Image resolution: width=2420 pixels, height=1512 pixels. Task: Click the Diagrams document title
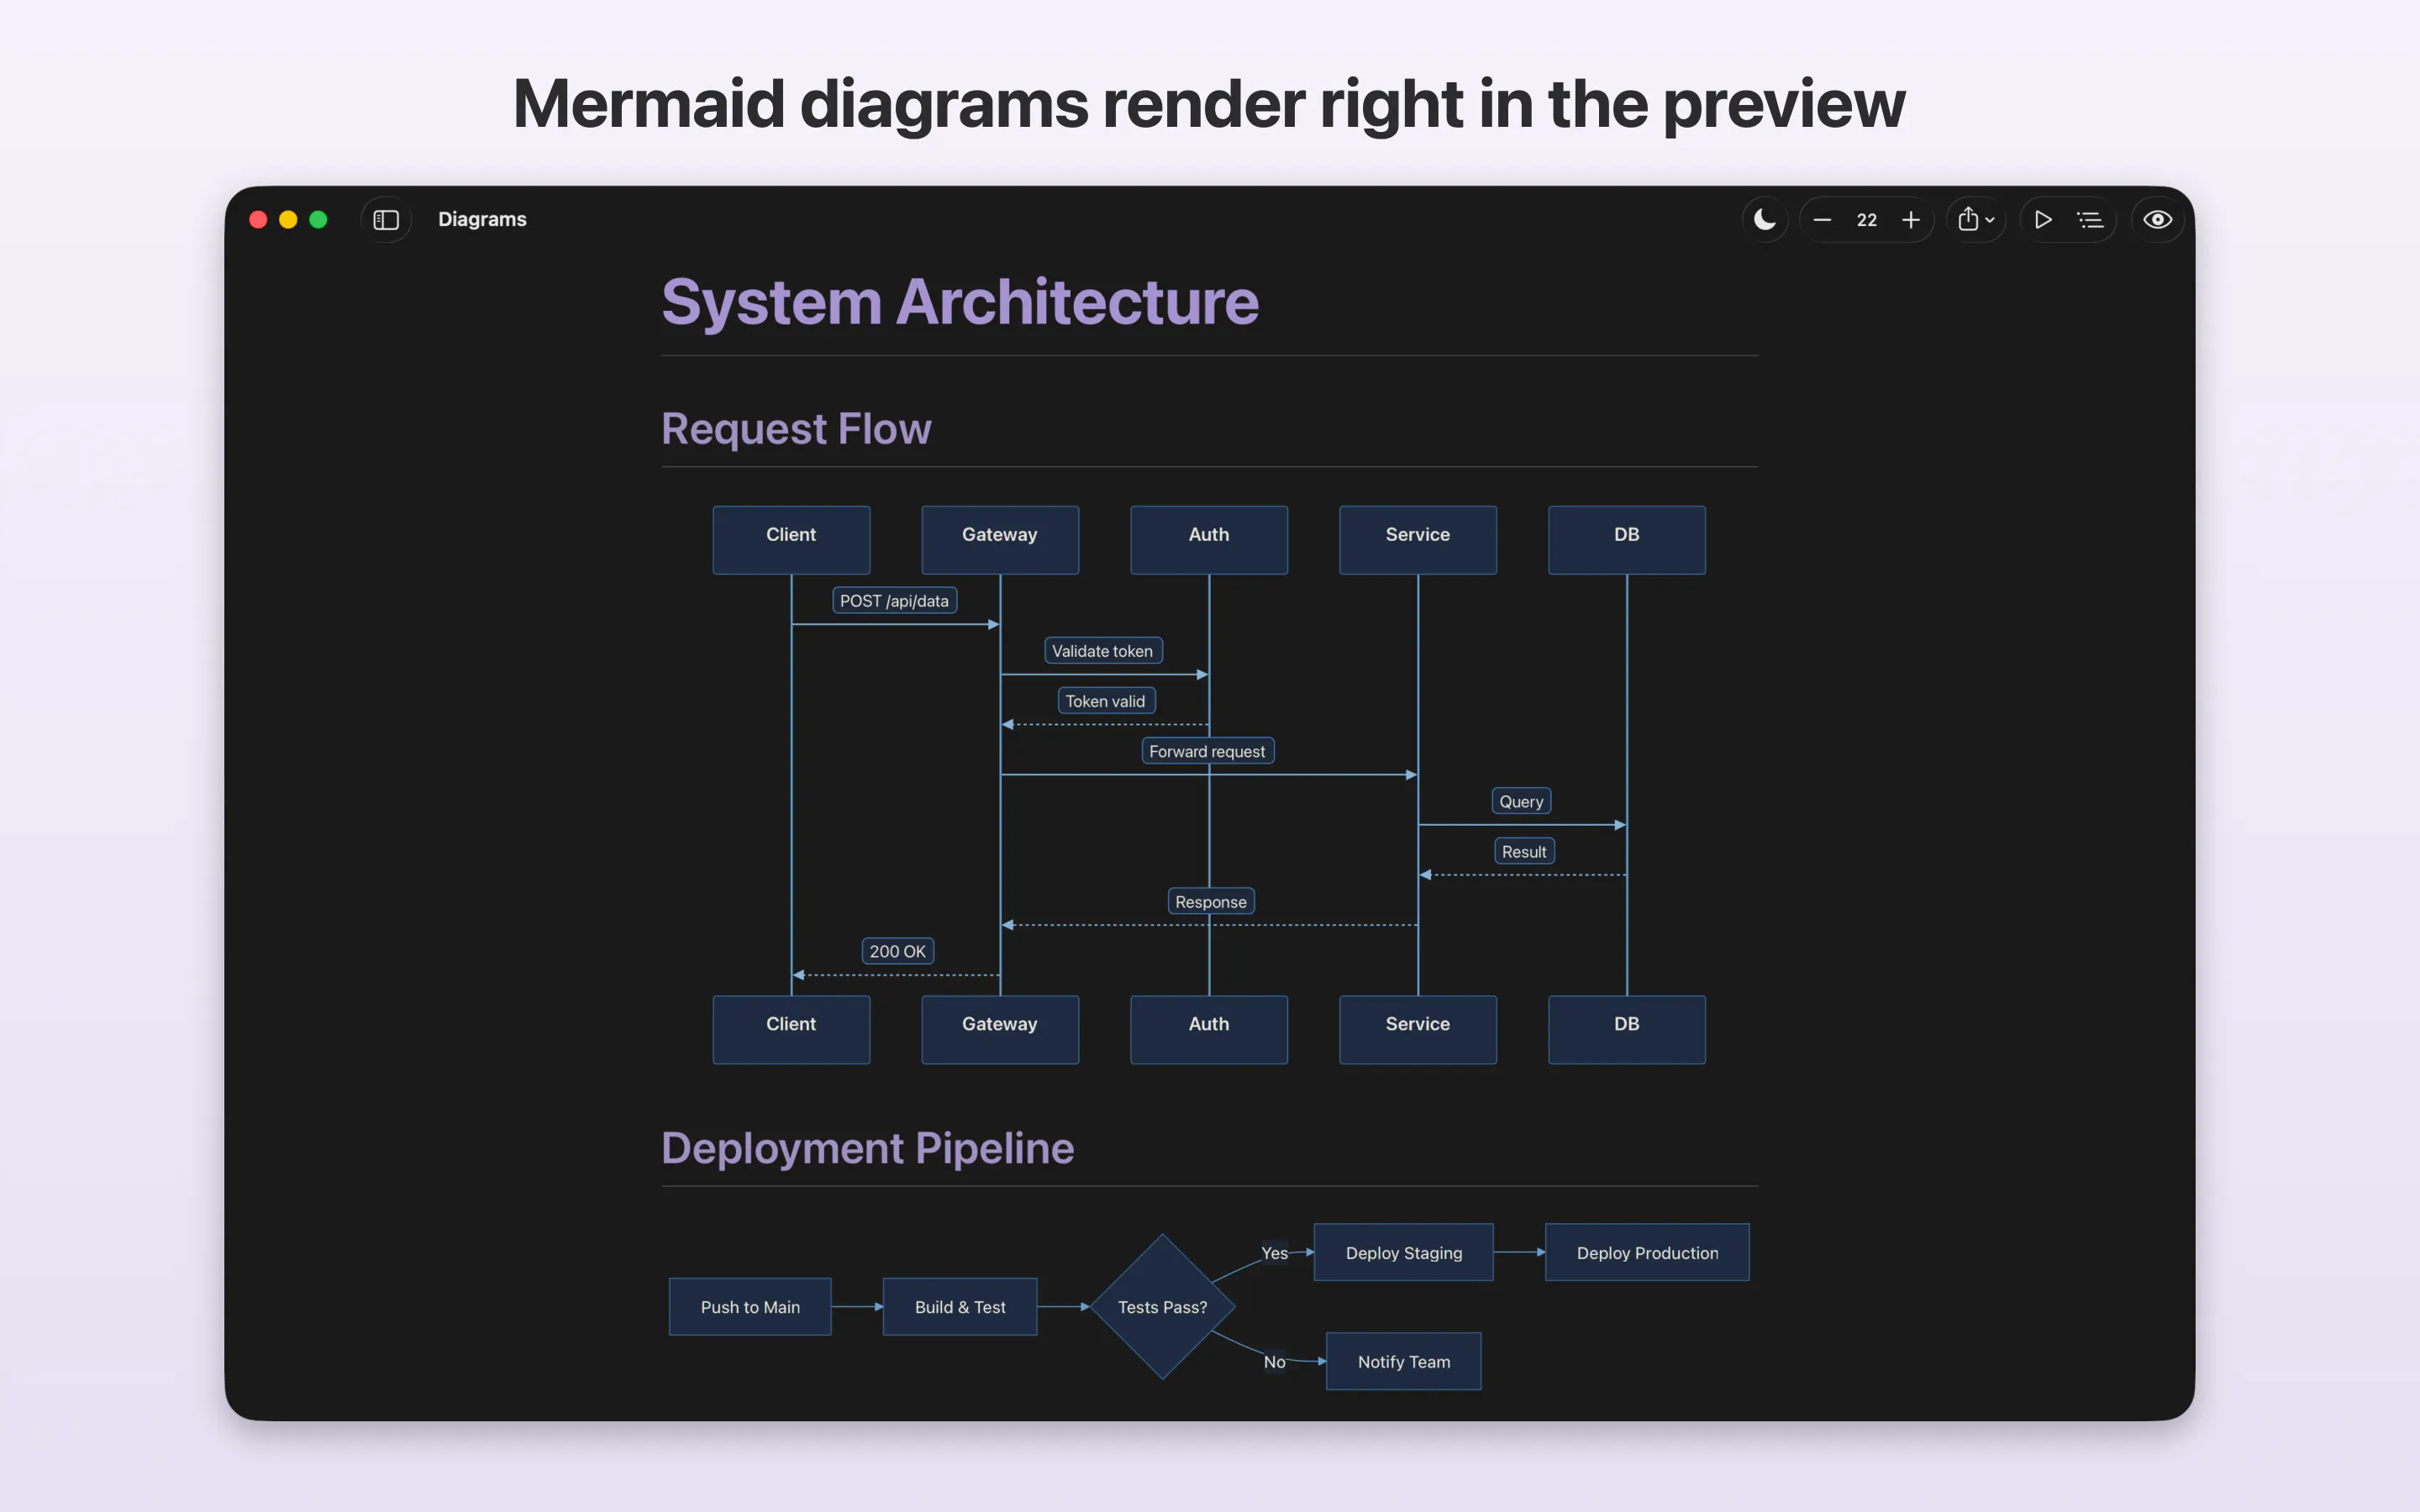(x=482, y=219)
